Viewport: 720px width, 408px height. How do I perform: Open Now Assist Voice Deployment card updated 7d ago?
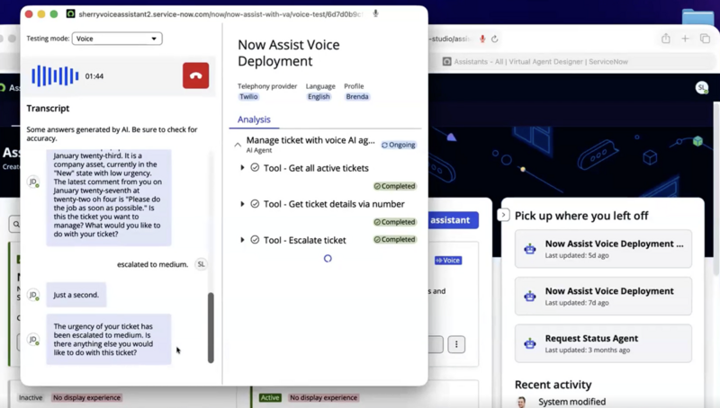click(x=603, y=297)
